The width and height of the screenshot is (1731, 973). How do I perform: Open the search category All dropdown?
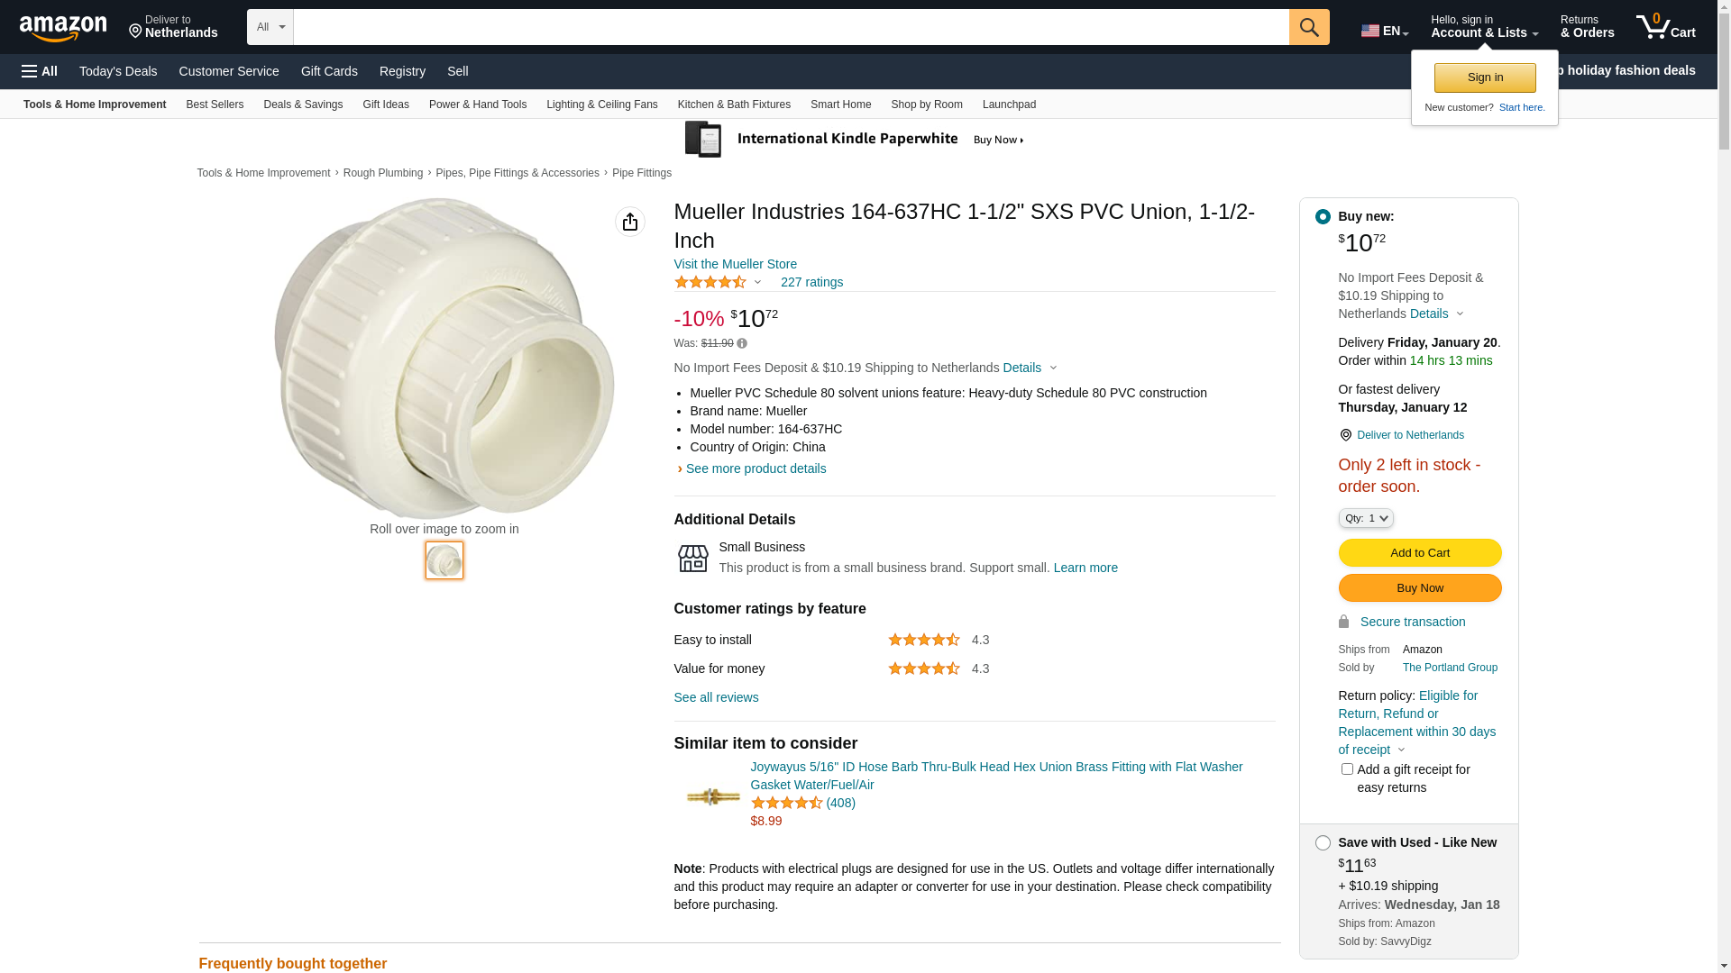(x=270, y=27)
